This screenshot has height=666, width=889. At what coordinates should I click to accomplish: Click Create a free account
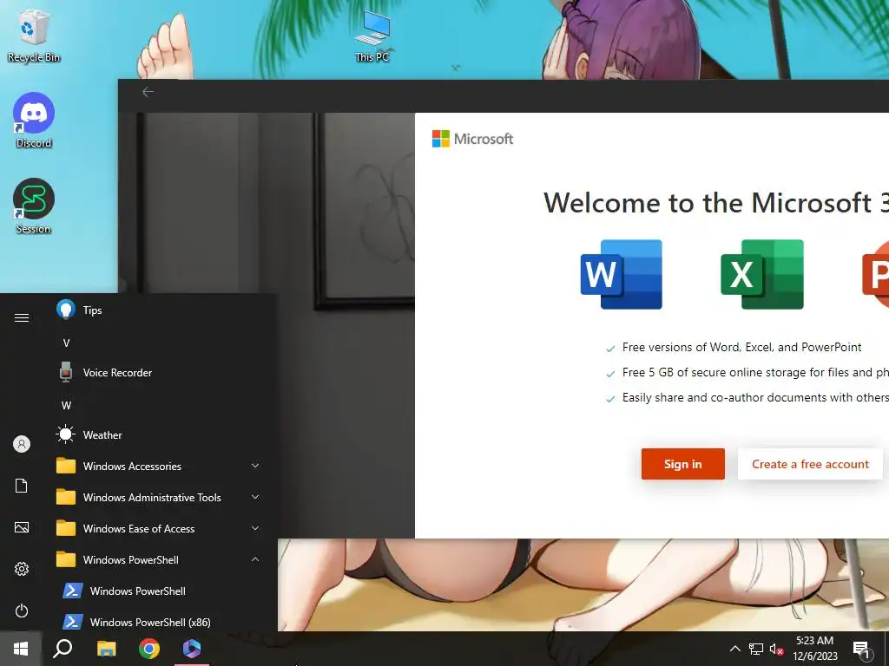[810, 464]
